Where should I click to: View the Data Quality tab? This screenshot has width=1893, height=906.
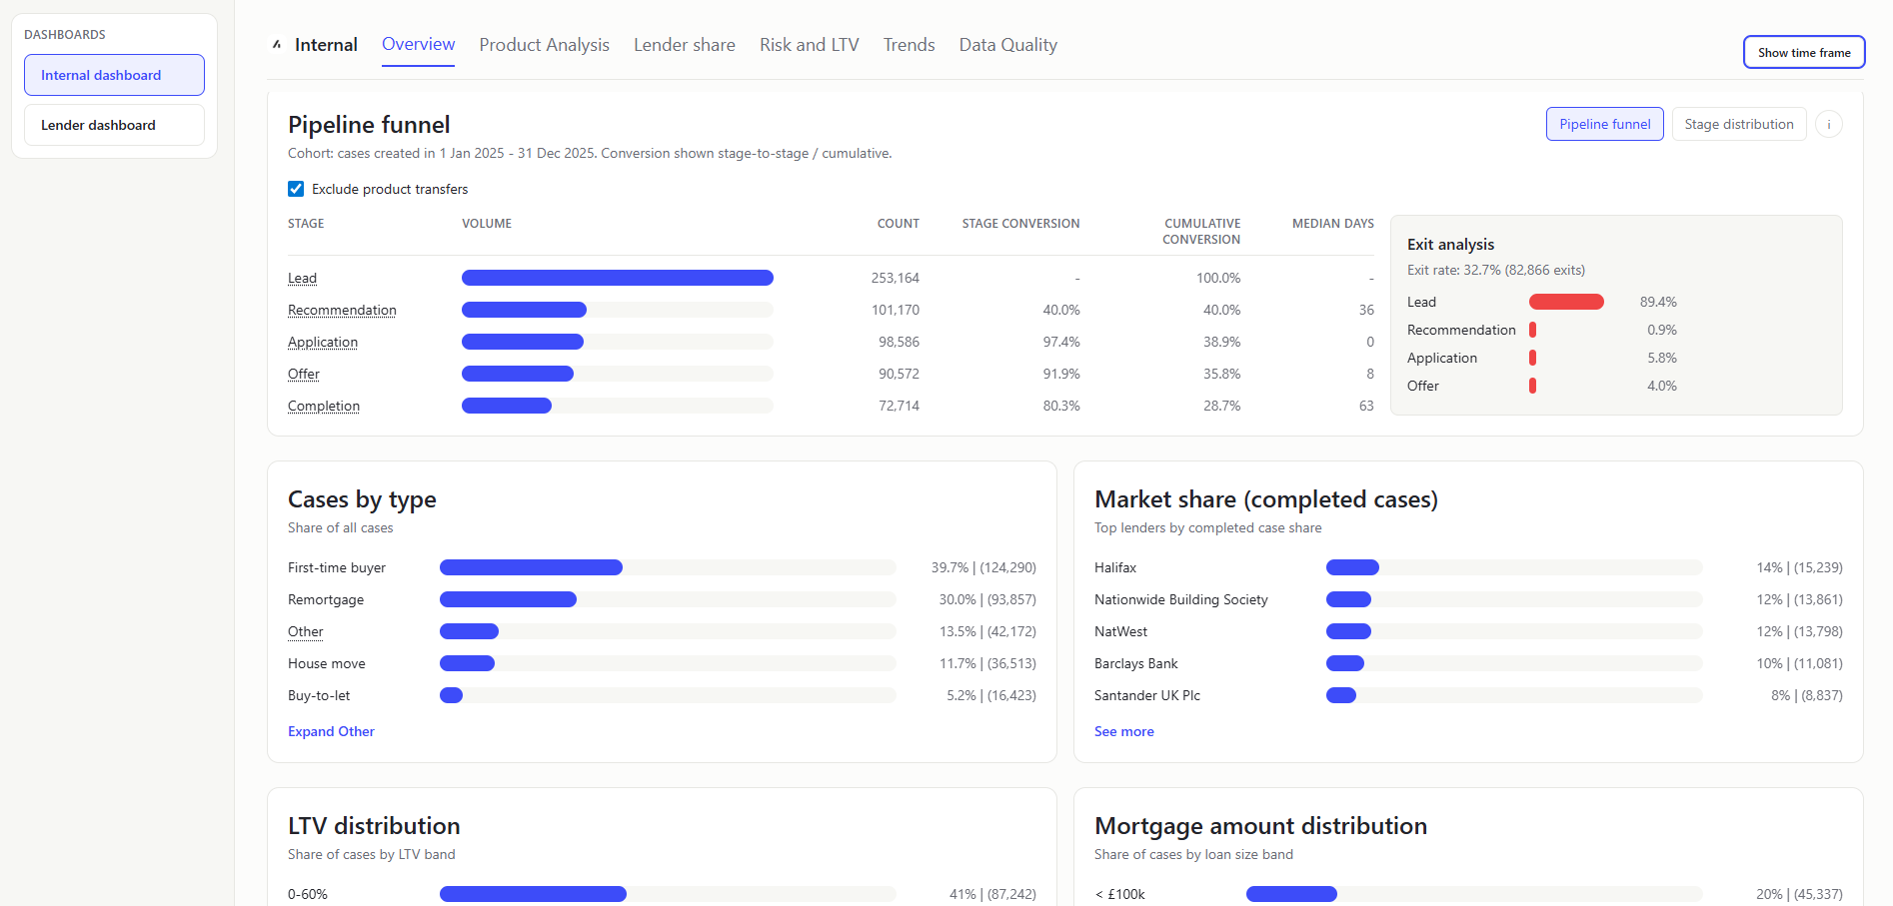(1006, 44)
